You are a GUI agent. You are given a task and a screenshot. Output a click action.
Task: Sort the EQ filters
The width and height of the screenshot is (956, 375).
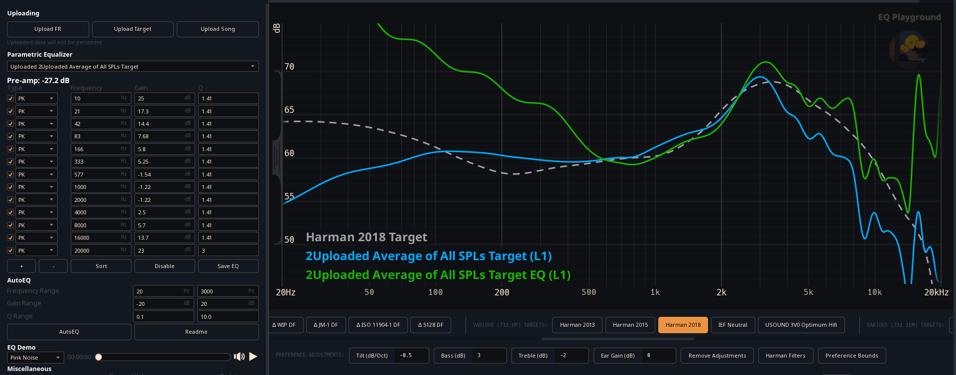101,266
